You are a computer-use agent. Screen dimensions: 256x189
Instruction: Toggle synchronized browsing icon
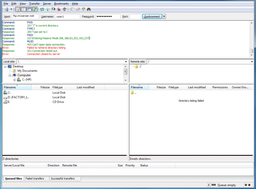pos(83,9)
